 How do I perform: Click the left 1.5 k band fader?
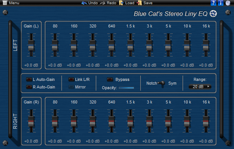click(x=130, y=45)
